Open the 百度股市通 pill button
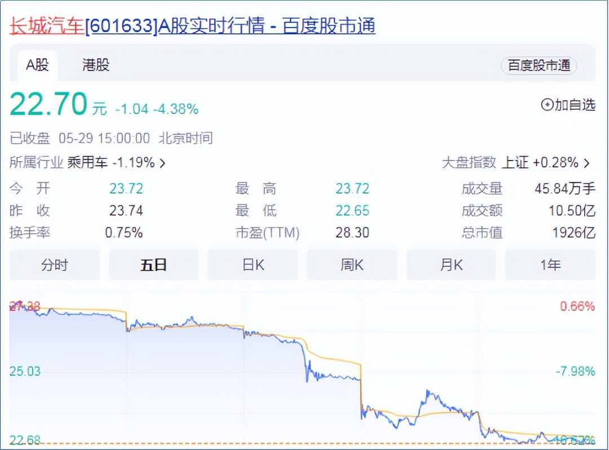The image size is (609, 450). (539, 65)
